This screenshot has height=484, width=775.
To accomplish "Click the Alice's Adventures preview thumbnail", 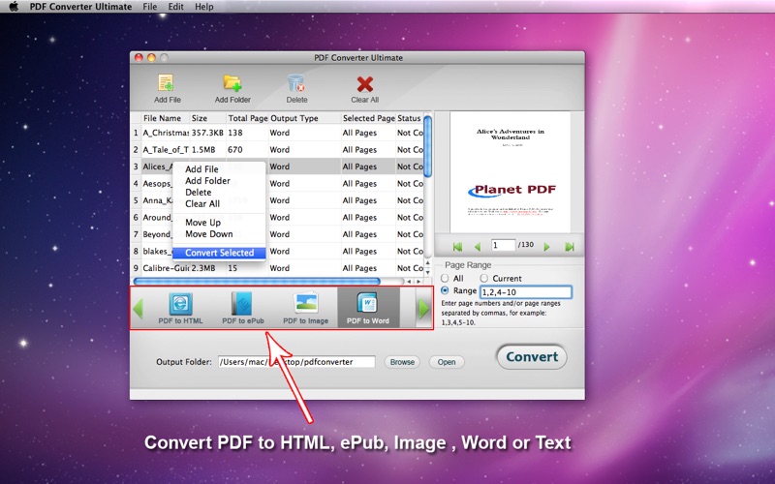I will pos(511,172).
